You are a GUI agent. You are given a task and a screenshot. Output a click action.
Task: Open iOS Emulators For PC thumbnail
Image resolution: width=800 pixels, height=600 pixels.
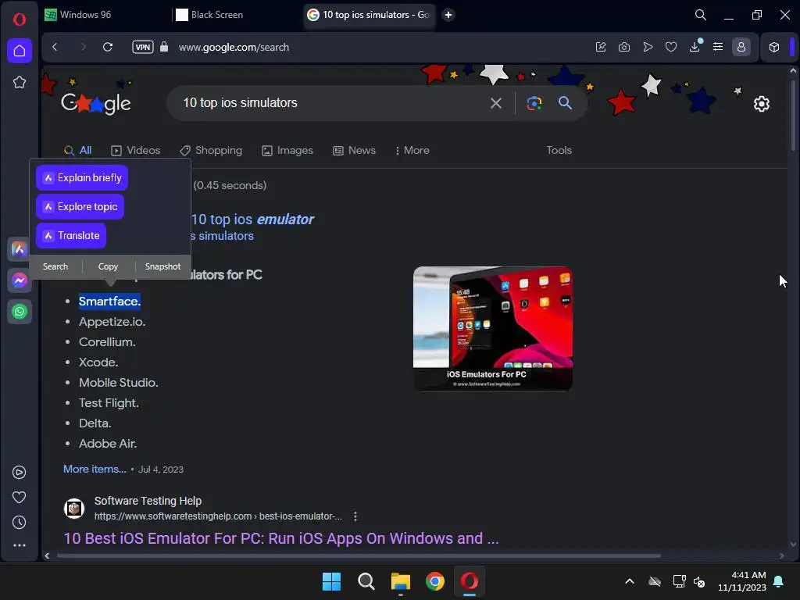pos(492,328)
